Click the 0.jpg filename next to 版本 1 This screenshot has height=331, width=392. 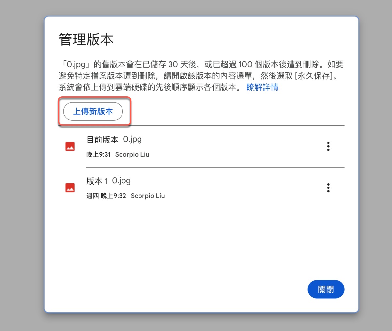tap(122, 181)
